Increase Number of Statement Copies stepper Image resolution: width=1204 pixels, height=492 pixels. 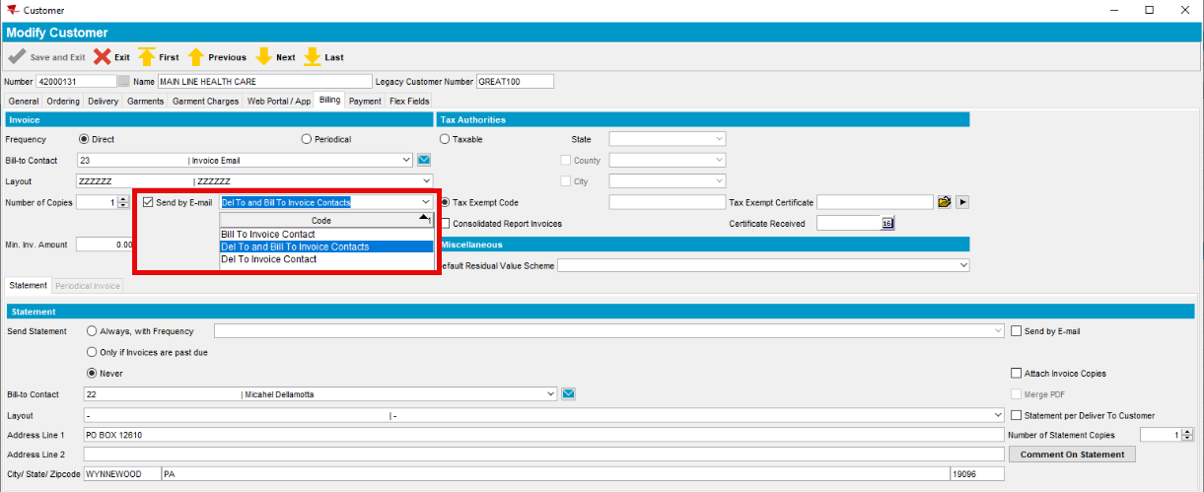click(1186, 432)
